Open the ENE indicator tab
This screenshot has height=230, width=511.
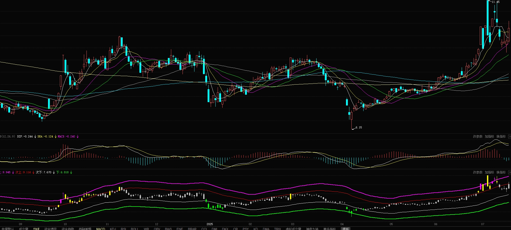tap(180, 229)
